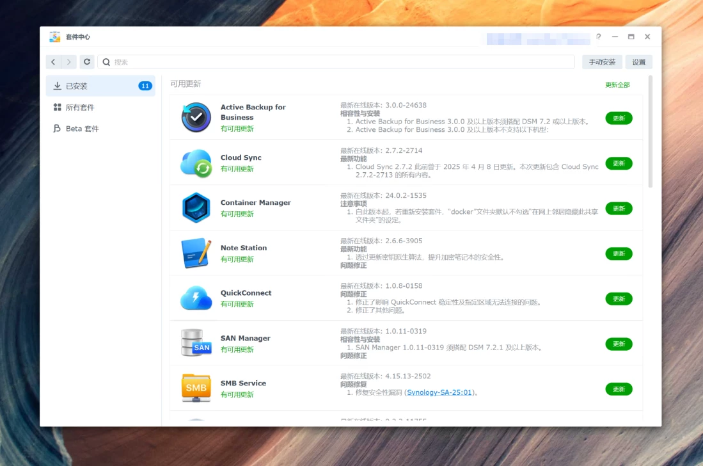
Task: Click the SMB Service package icon
Action: 196,388
